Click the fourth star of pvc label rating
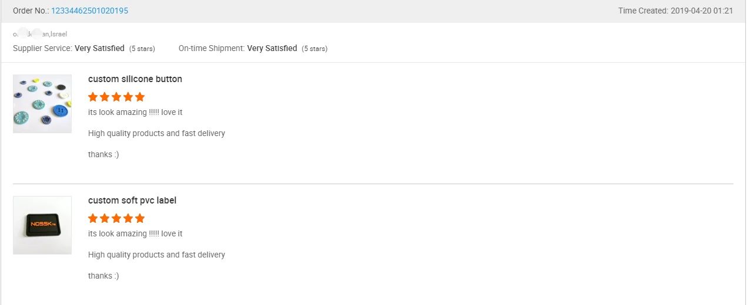Screen dimensions: 747x305 128,218
